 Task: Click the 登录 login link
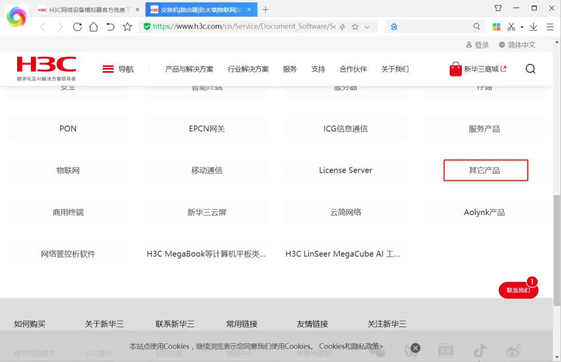tap(477, 45)
